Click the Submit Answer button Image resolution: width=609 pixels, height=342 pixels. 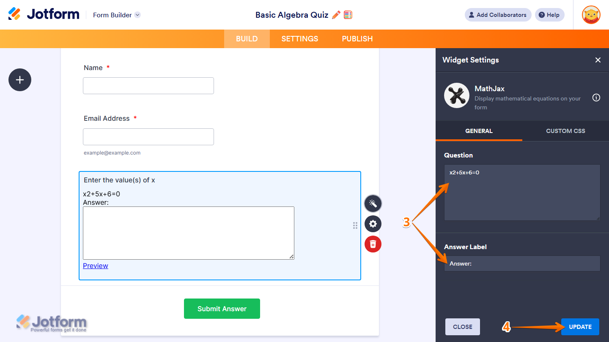point(222,308)
